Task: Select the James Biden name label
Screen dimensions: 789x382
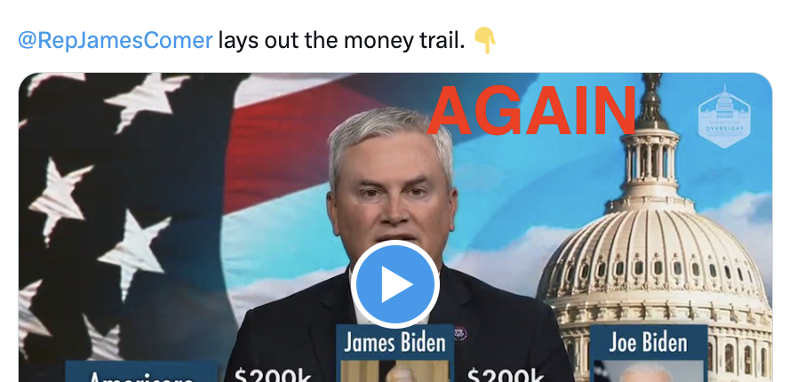Action: coord(395,342)
